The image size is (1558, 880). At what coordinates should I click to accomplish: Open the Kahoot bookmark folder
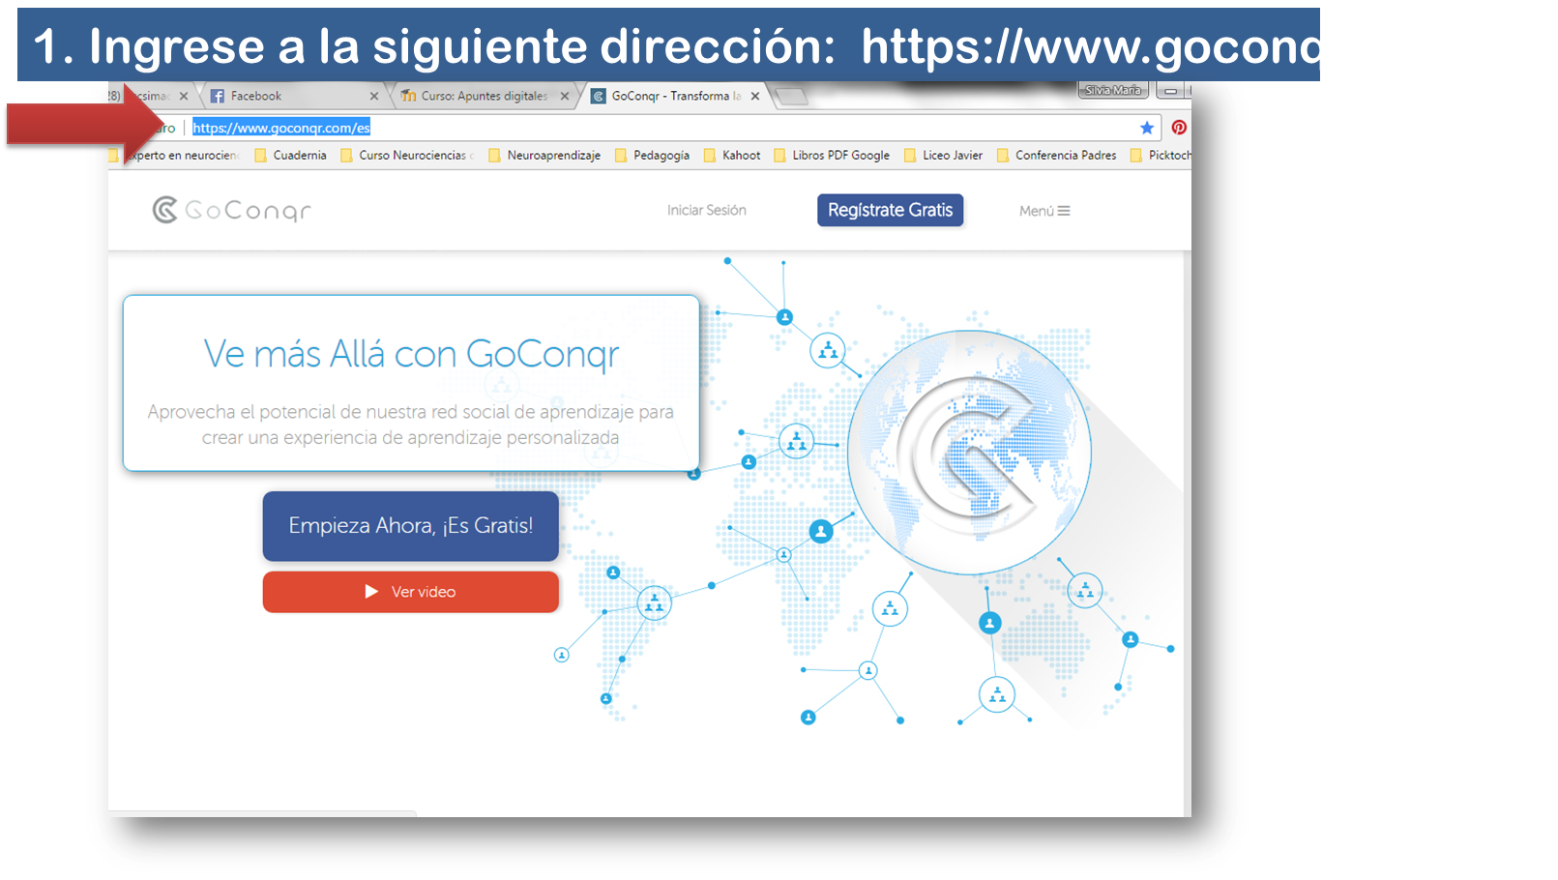click(x=732, y=155)
